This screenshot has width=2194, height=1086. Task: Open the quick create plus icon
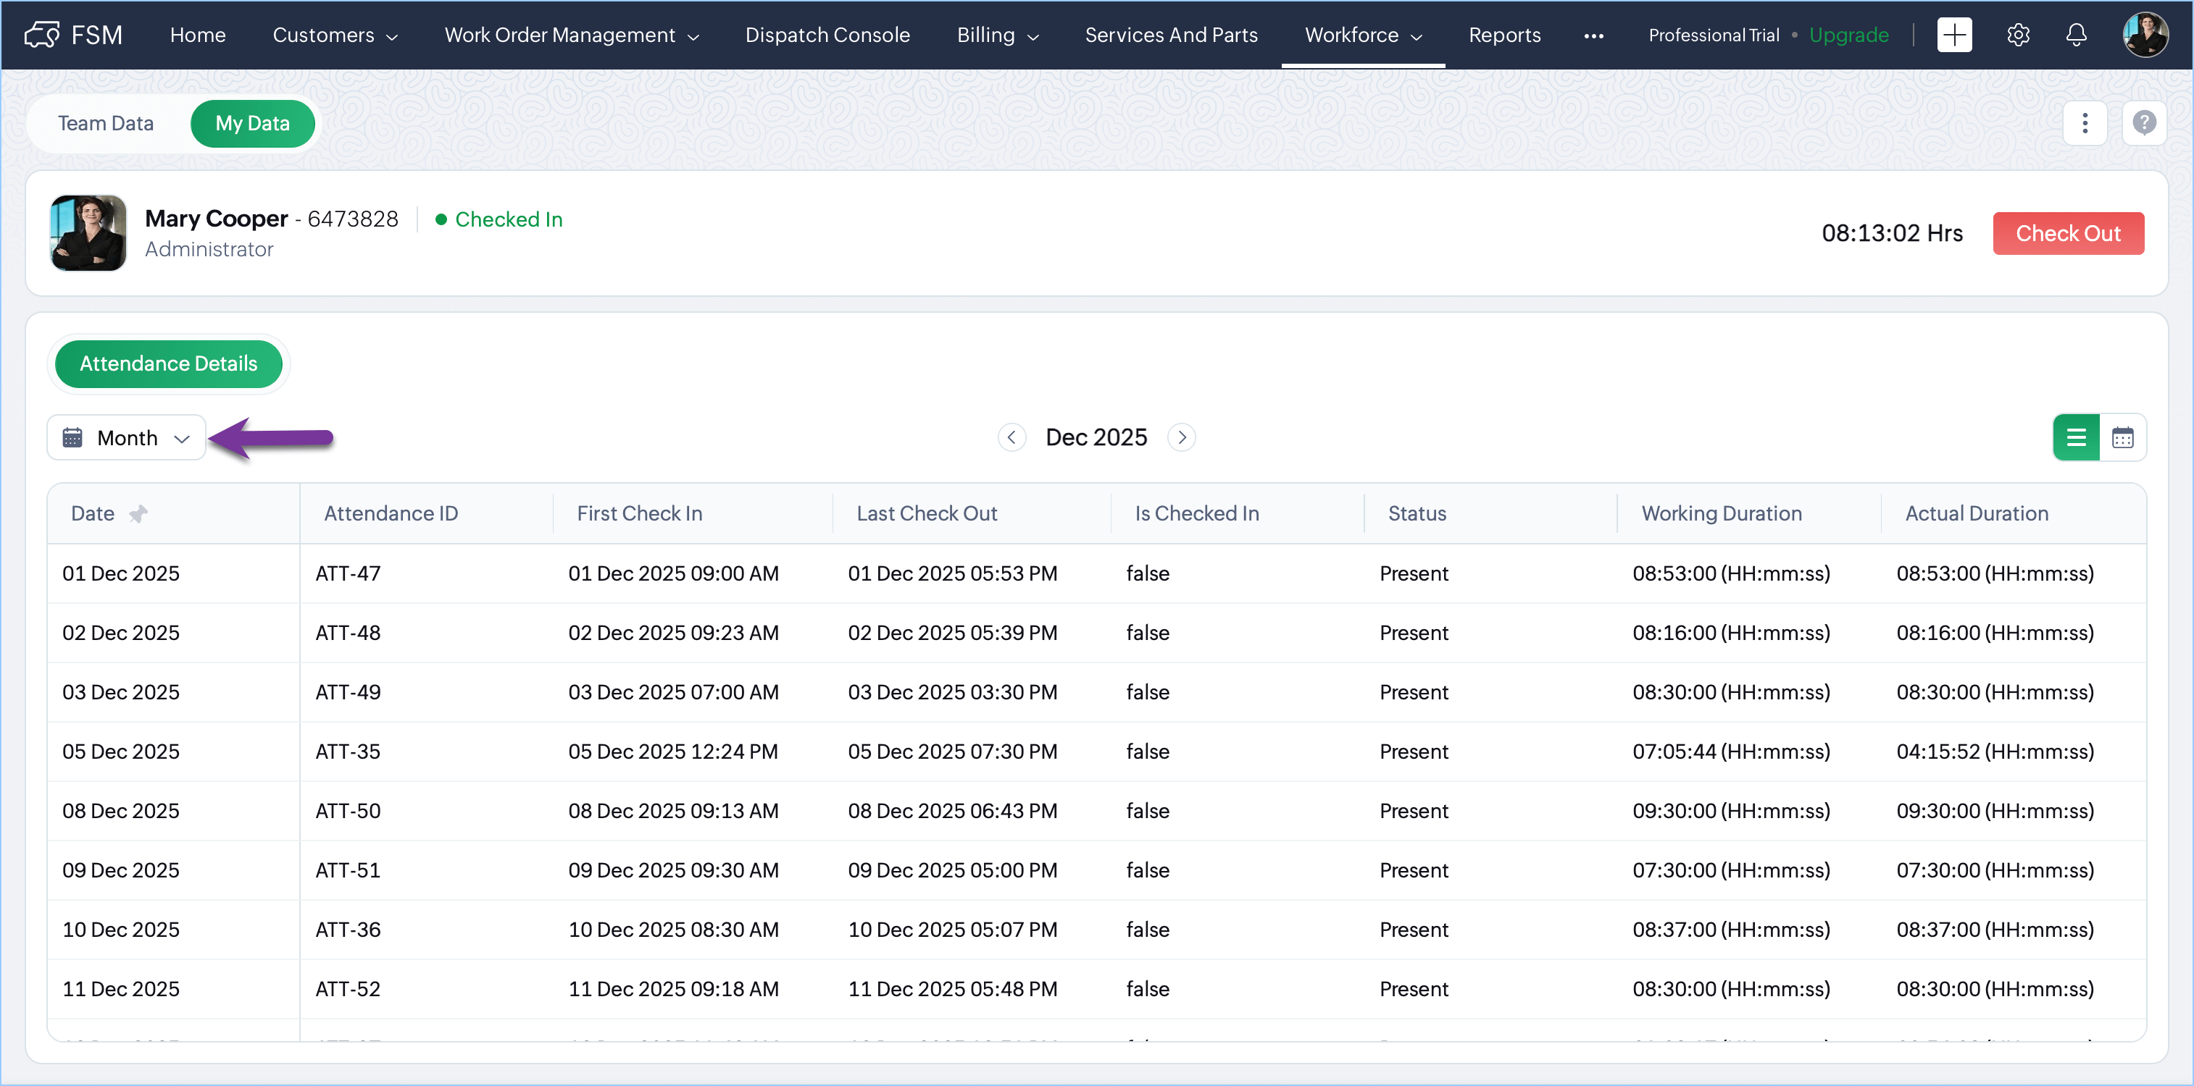click(1954, 35)
